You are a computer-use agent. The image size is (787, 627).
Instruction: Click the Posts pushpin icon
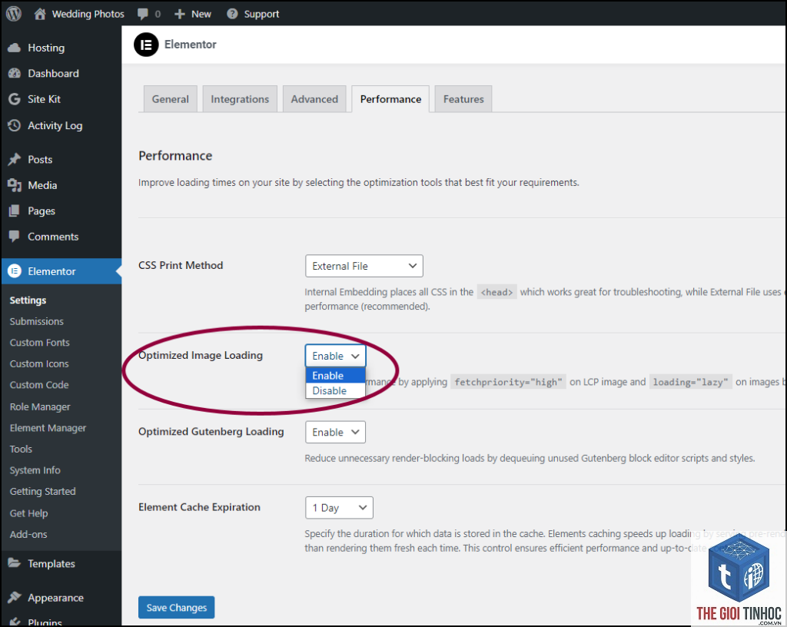15,160
